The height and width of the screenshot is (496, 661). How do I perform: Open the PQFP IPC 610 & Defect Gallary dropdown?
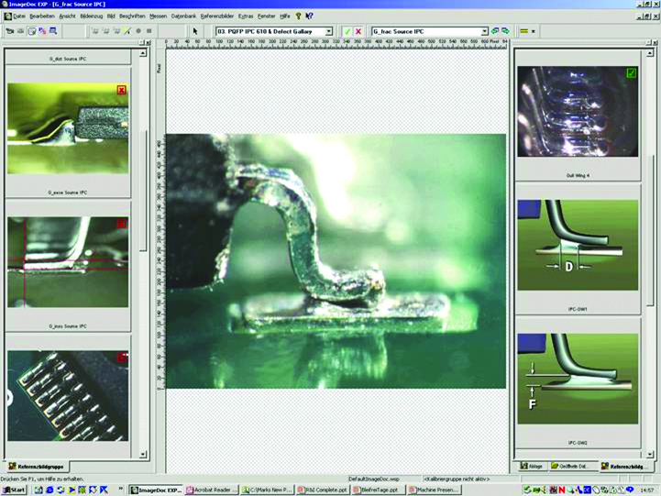[x=329, y=31]
